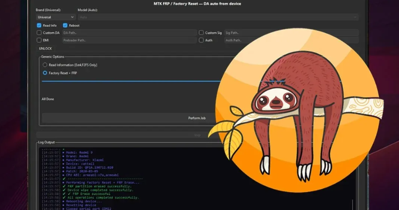The height and width of the screenshot is (210, 399).
Task: Click the Perform Job button
Action: [x=197, y=118]
